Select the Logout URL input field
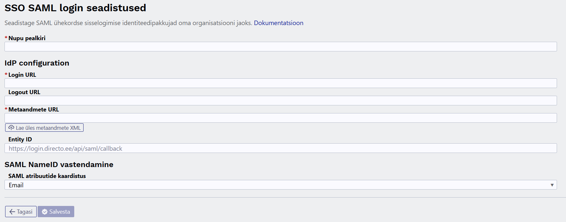This screenshot has height=222, width=566. 281,101
